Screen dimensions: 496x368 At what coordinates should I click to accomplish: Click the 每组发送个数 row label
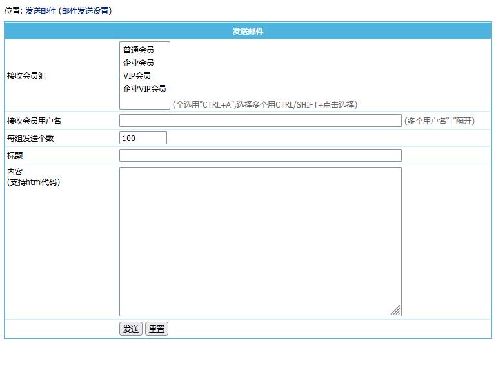pyautogui.click(x=30, y=138)
